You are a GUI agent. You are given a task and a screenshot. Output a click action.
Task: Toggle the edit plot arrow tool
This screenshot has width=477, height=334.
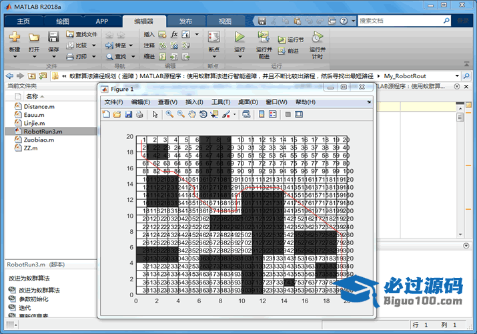click(x=155, y=114)
